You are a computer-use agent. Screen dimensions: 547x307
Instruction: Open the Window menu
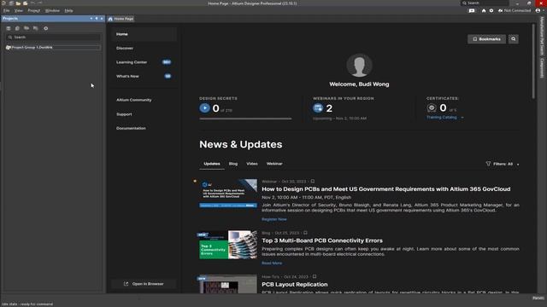pos(52,11)
